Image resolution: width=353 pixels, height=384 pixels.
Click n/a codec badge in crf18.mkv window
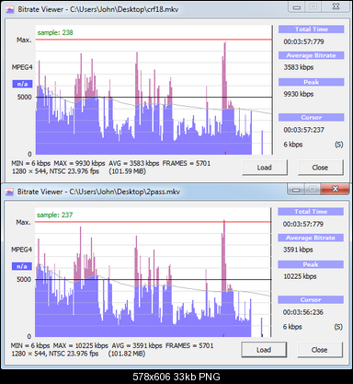22,84
